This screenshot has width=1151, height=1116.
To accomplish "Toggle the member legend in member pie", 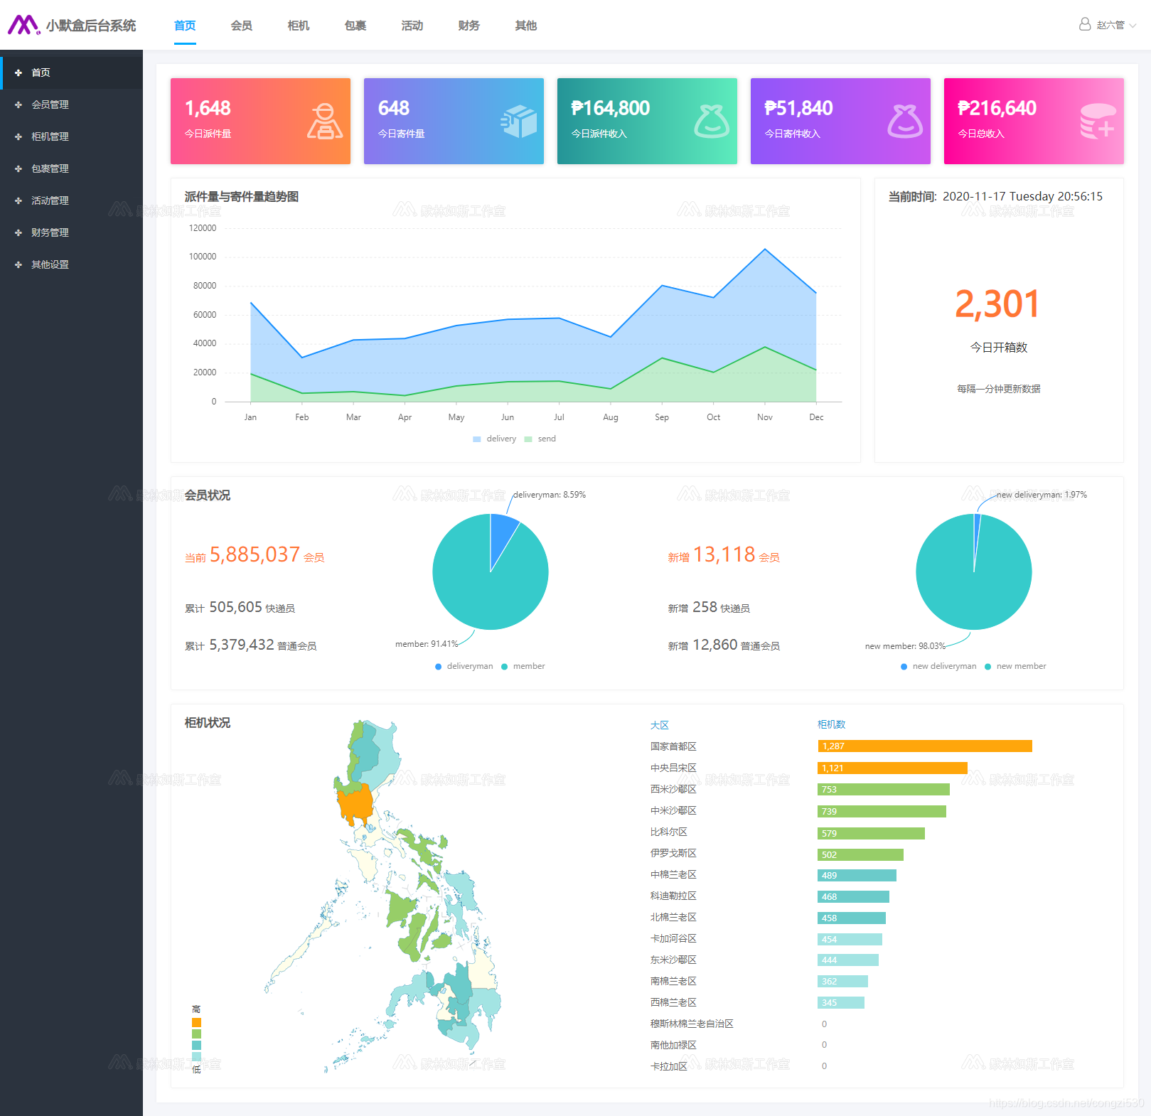I will (523, 666).
